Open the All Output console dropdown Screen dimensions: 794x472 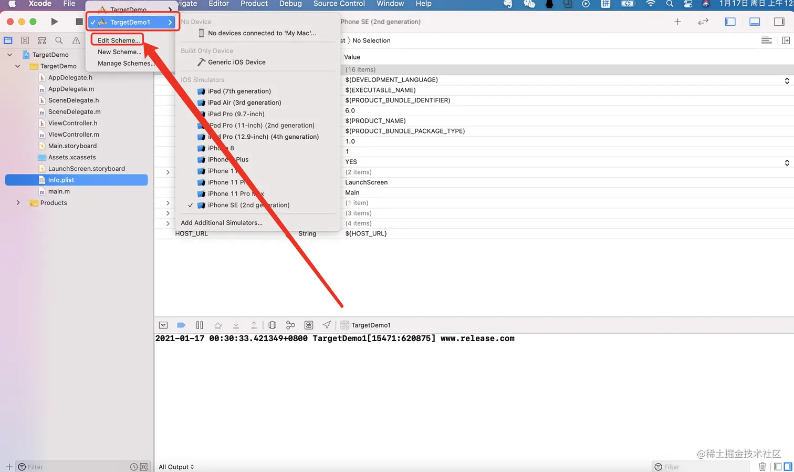point(176,467)
